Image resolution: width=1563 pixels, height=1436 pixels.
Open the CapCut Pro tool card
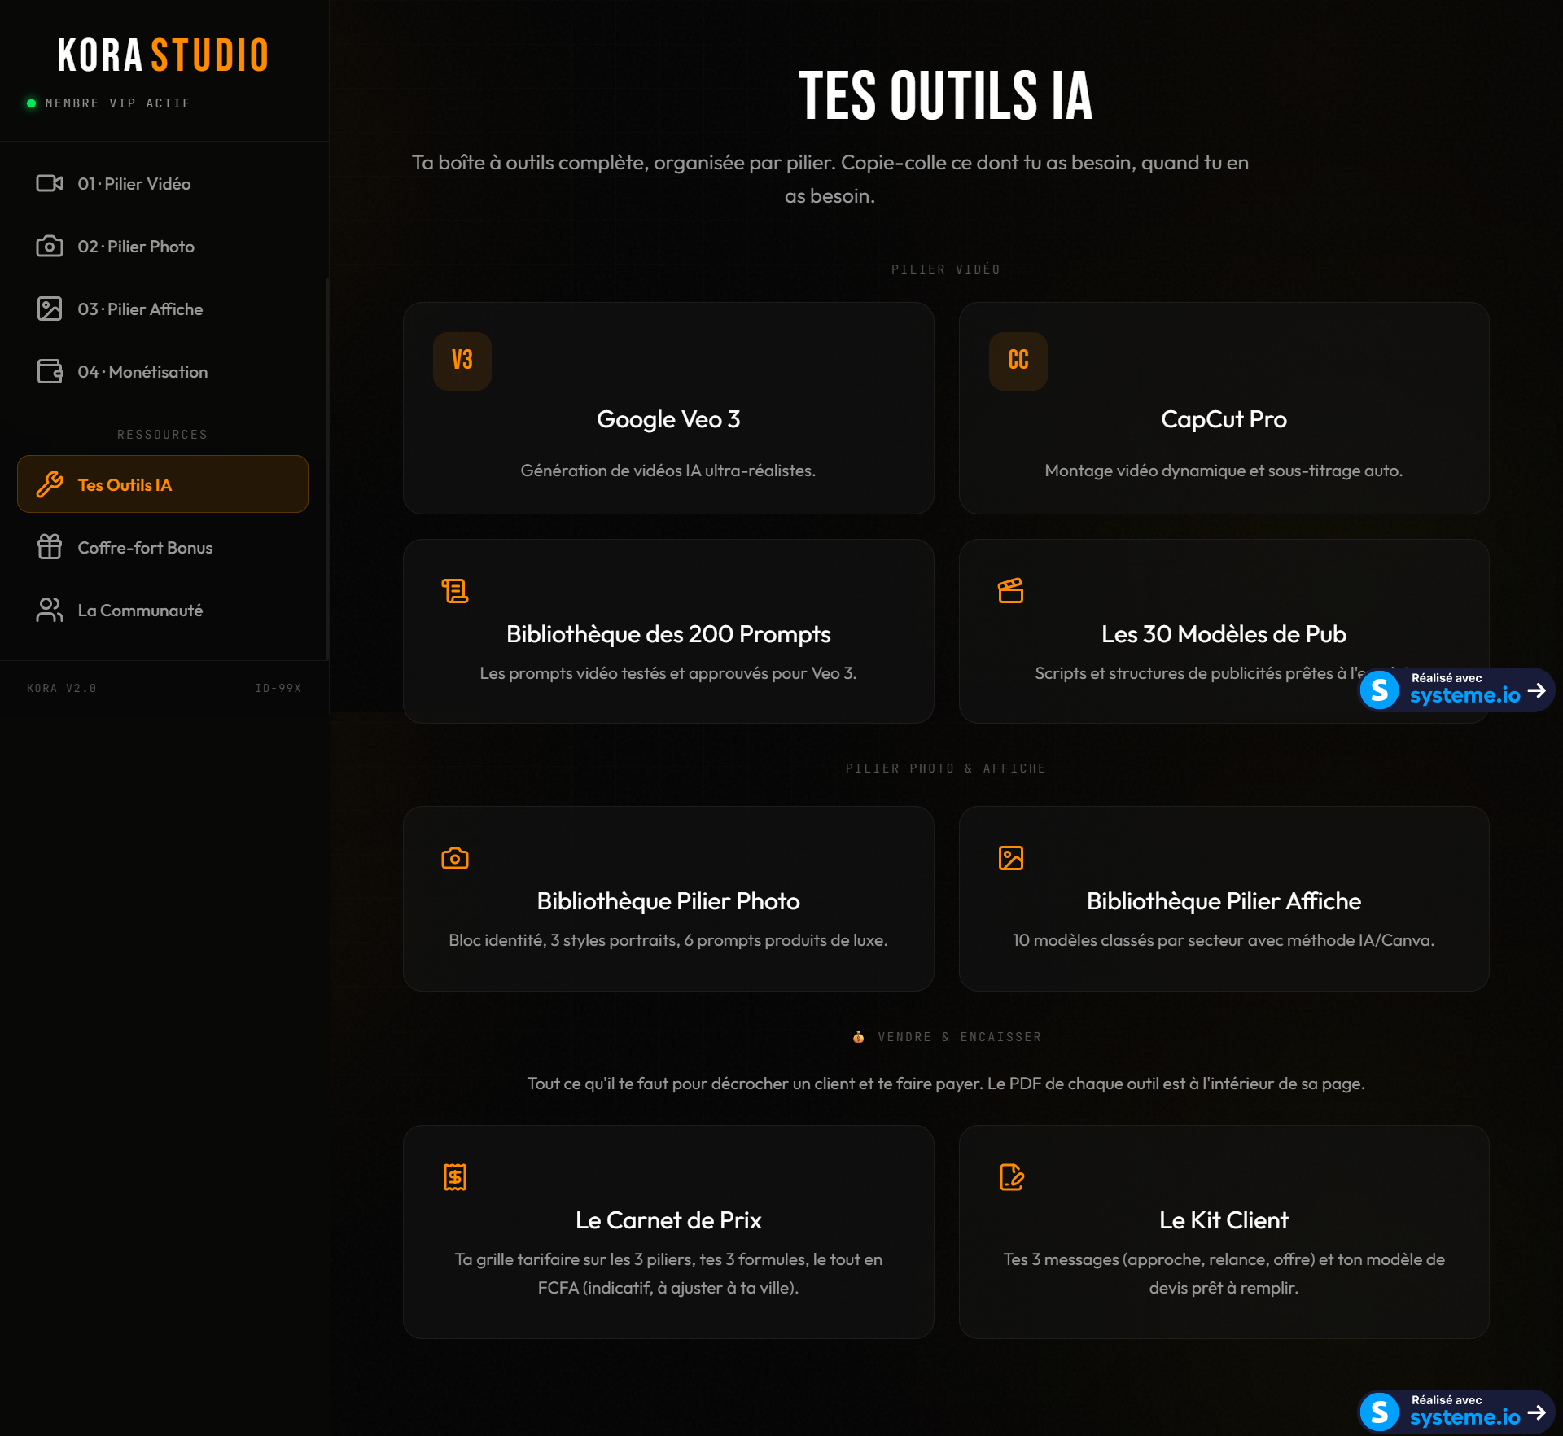tap(1224, 408)
